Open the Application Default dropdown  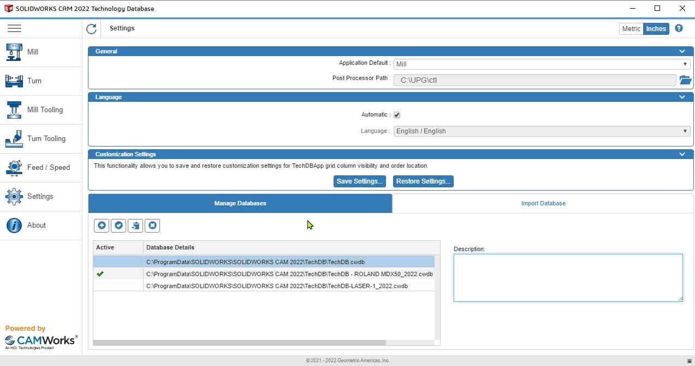(x=685, y=64)
